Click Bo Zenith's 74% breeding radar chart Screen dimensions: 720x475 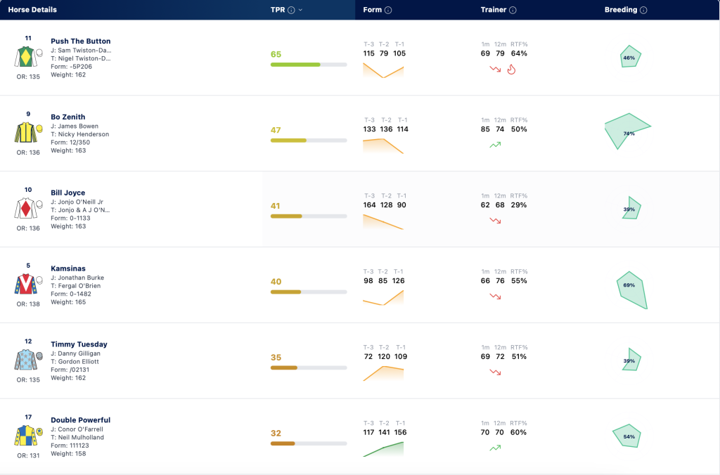pos(627,131)
